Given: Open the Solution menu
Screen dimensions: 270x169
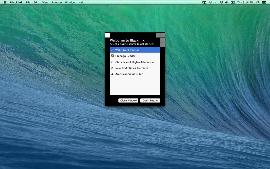Looking at the screenshot, I should click(56, 2).
